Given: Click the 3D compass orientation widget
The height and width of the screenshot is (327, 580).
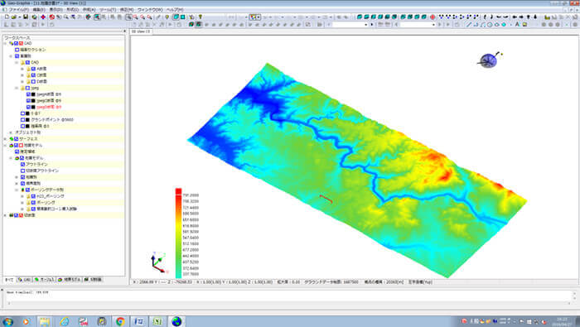Looking at the screenshot, I should tap(489, 60).
